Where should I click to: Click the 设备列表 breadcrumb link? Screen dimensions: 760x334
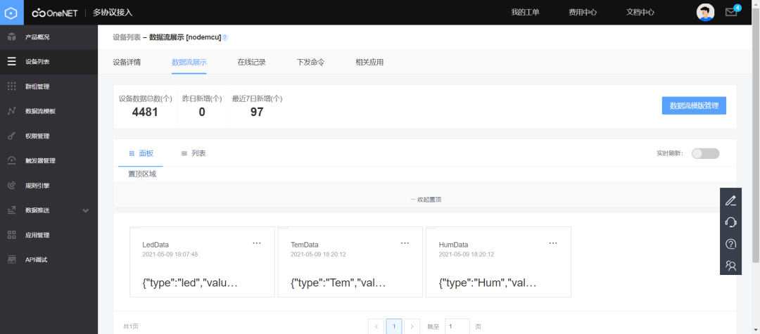[127, 37]
